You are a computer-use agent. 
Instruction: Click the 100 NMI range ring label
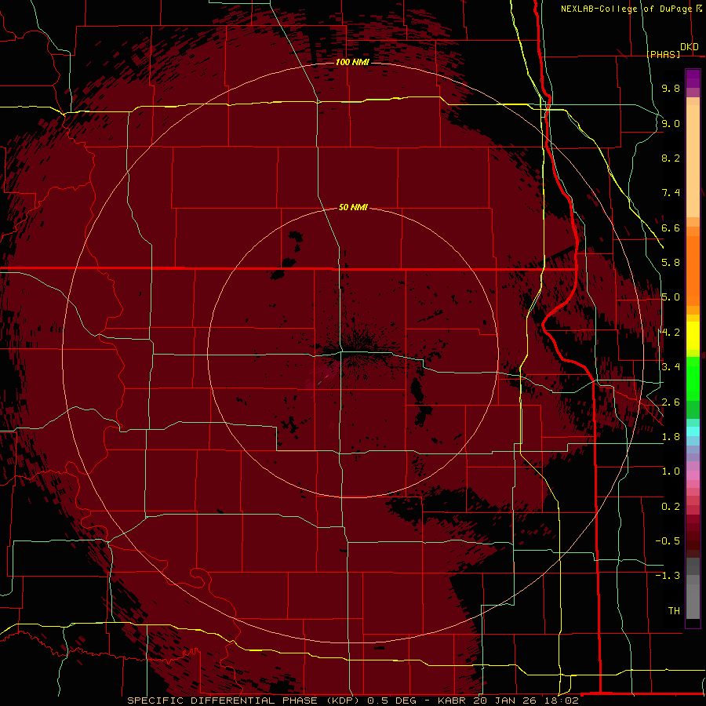pyautogui.click(x=352, y=62)
